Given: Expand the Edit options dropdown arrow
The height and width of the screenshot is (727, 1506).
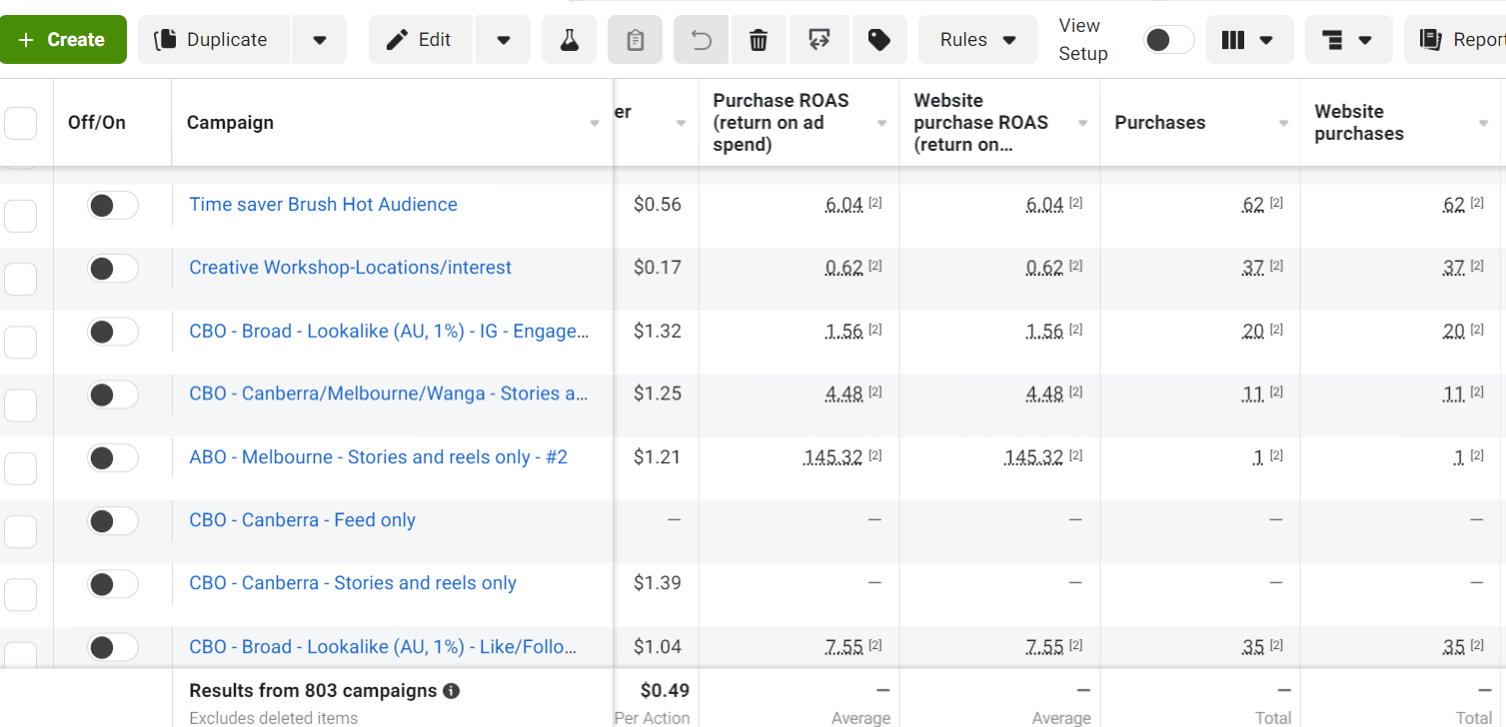Looking at the screenshot, I should tap(504, 40).
